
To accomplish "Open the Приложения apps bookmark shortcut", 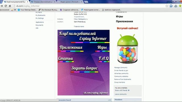I will point(5,10).
